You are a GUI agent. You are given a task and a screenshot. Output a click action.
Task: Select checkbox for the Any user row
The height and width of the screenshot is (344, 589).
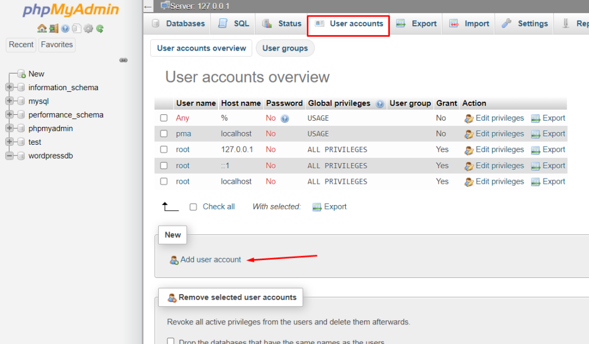pyautogui.click(x=164, y=118)
